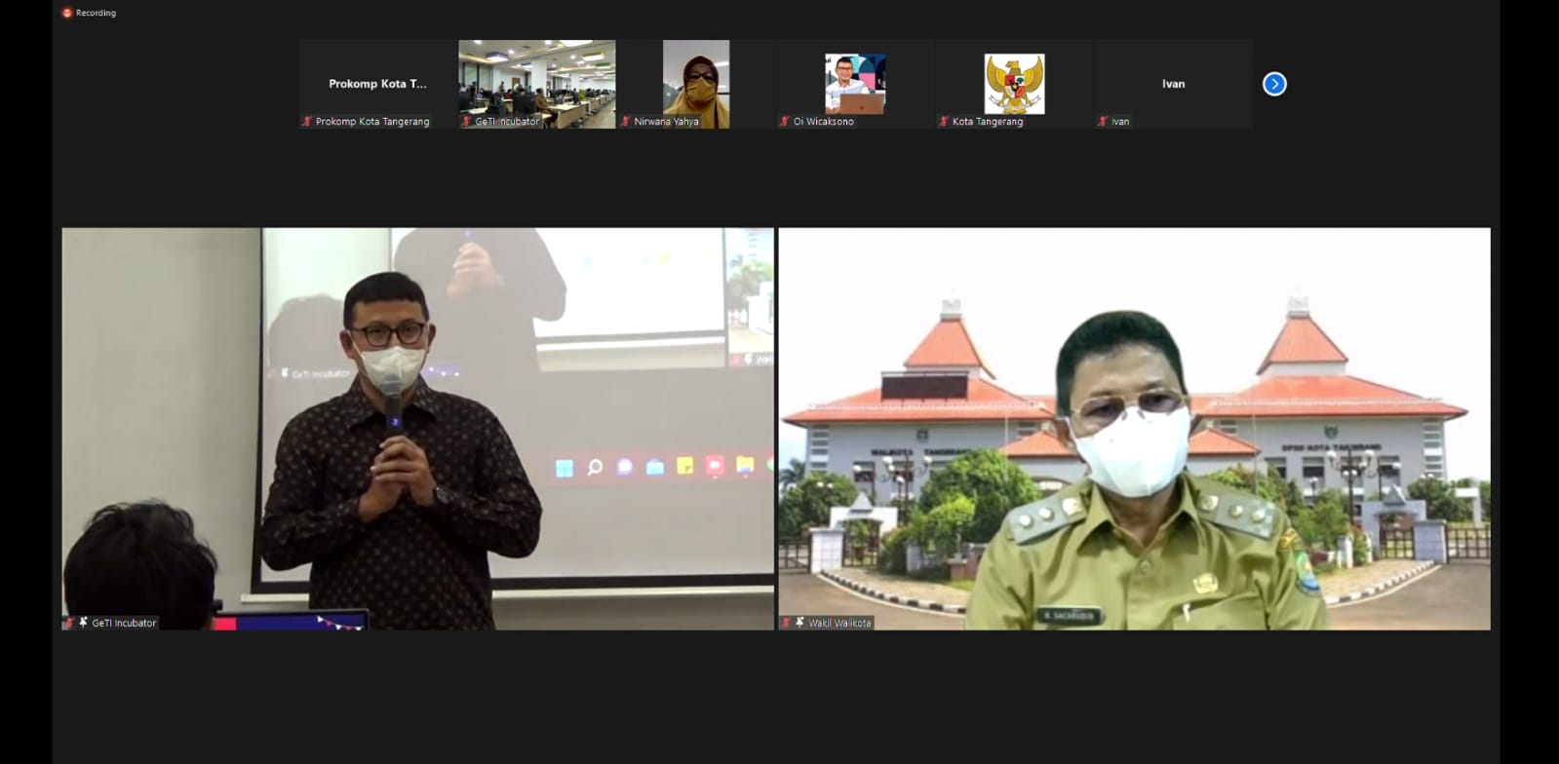Viewport: 1559px width, 764px height.
Task: Click muted mic icon beside Nirwana Yahya
Action: point(626,122)
